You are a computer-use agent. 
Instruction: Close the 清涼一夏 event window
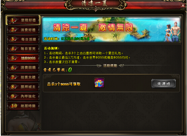[x=183, y=5]
